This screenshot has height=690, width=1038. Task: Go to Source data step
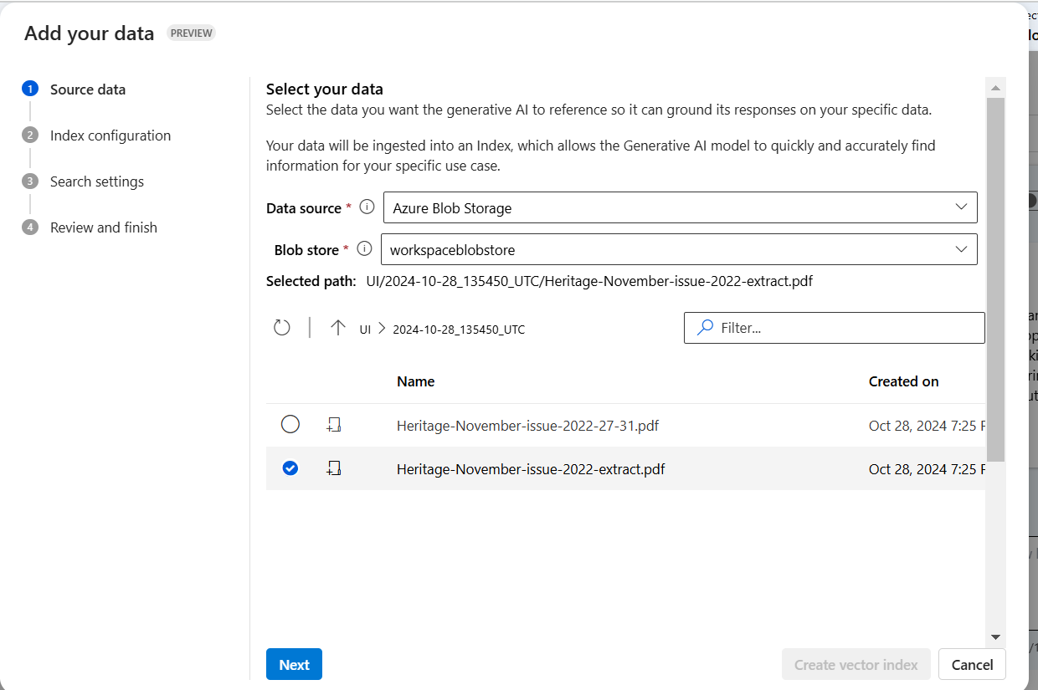pyautogui.click(x=88, y=89)
